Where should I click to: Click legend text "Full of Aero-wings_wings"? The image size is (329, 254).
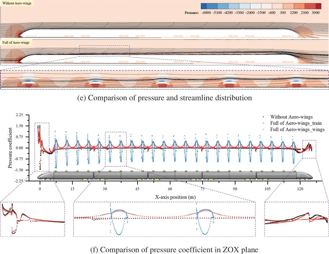297,130
